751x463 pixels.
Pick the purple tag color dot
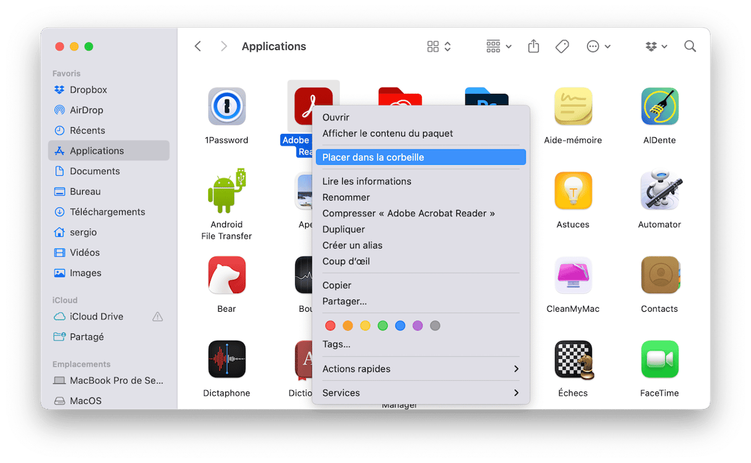[417, 325]
